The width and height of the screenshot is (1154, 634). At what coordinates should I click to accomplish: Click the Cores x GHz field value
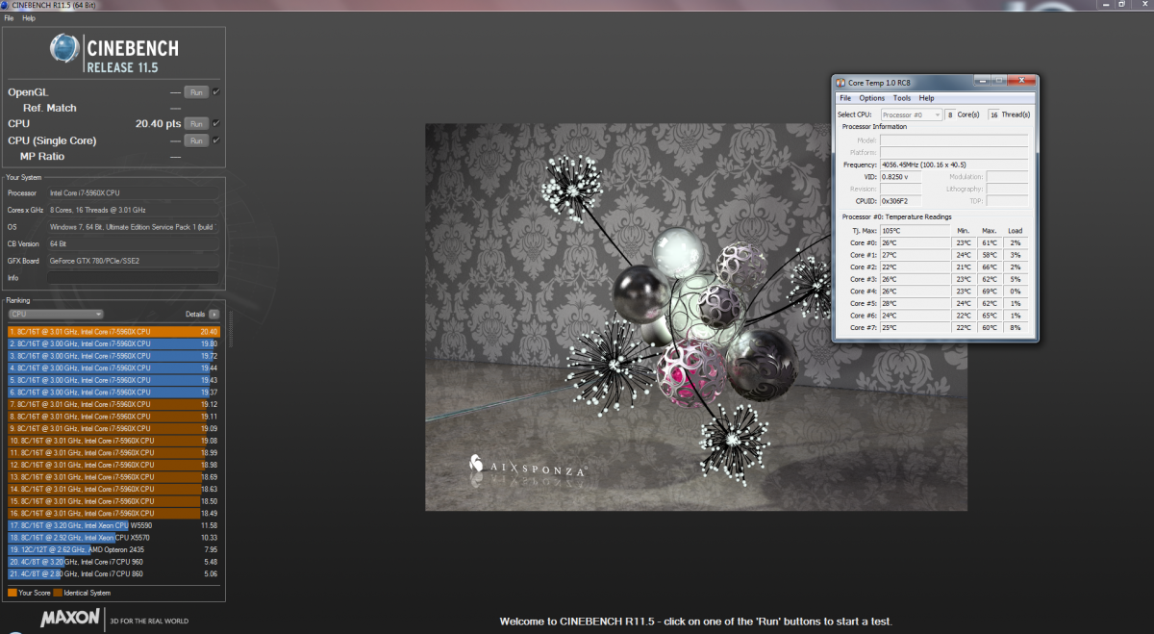pyautogui.click(x=134, y=210)
